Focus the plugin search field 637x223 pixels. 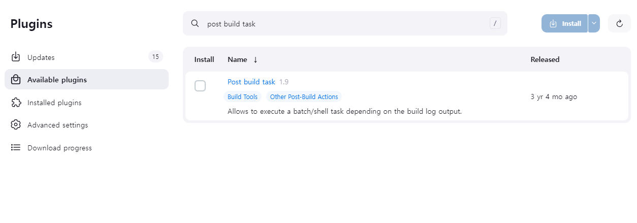[345, 23]
